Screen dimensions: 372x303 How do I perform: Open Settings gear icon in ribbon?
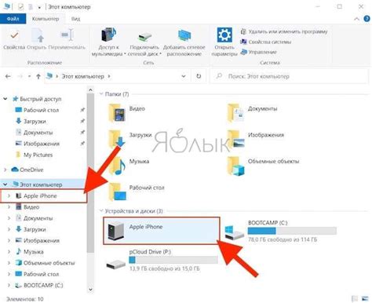point(224,35)
